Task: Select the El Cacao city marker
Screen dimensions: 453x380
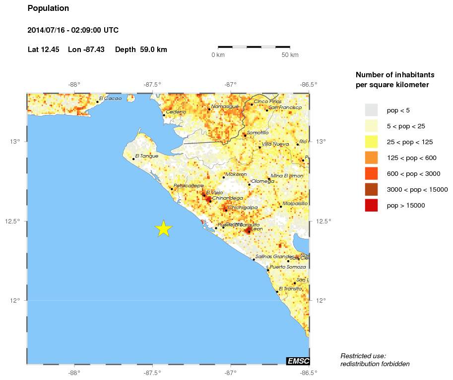Action: coord(97,102)
